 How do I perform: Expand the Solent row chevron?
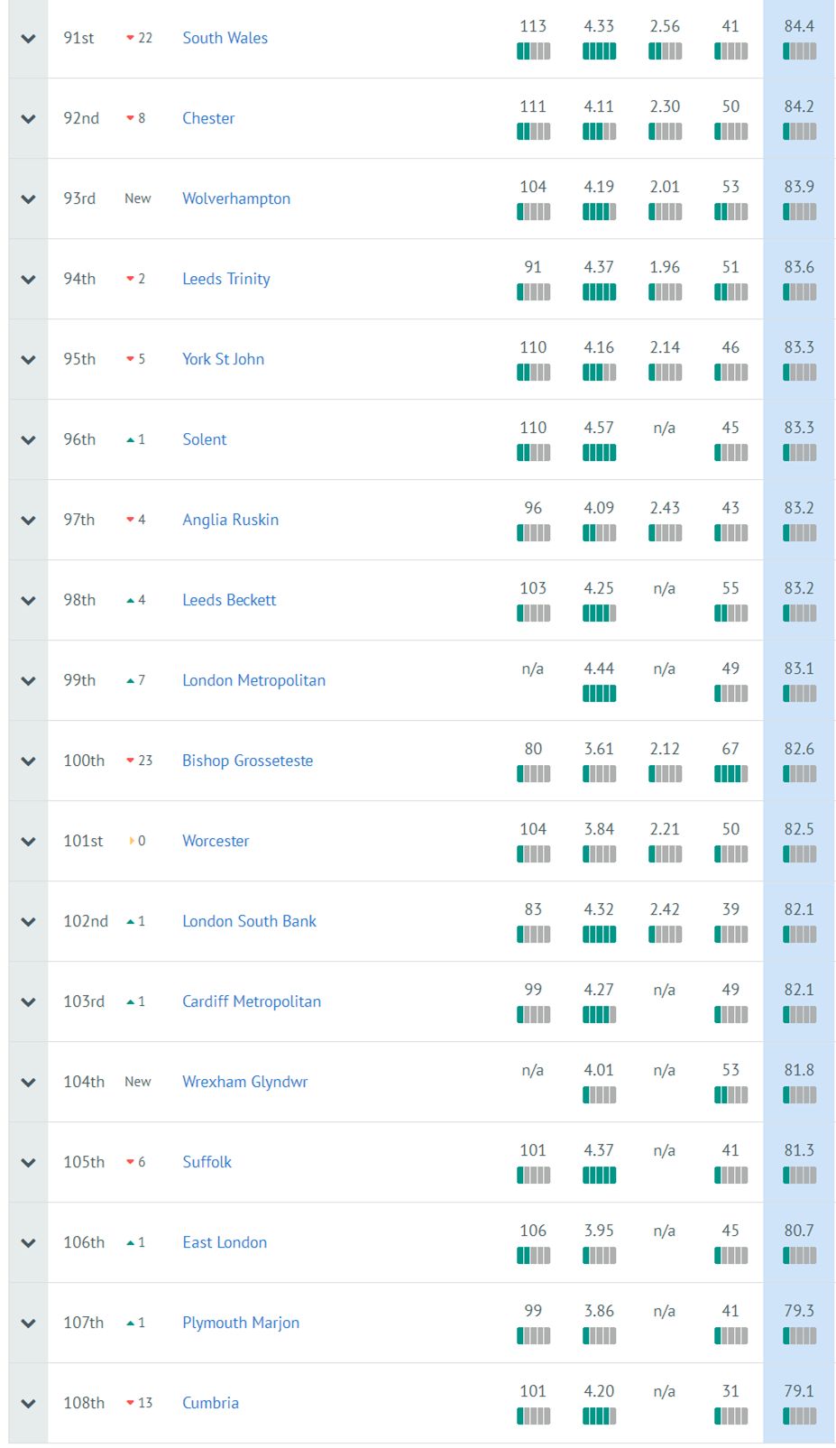pyautogui.click(x=28, y=440)
